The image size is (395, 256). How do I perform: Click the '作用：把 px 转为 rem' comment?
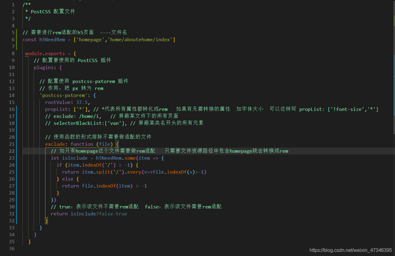(x=75, y=88)
